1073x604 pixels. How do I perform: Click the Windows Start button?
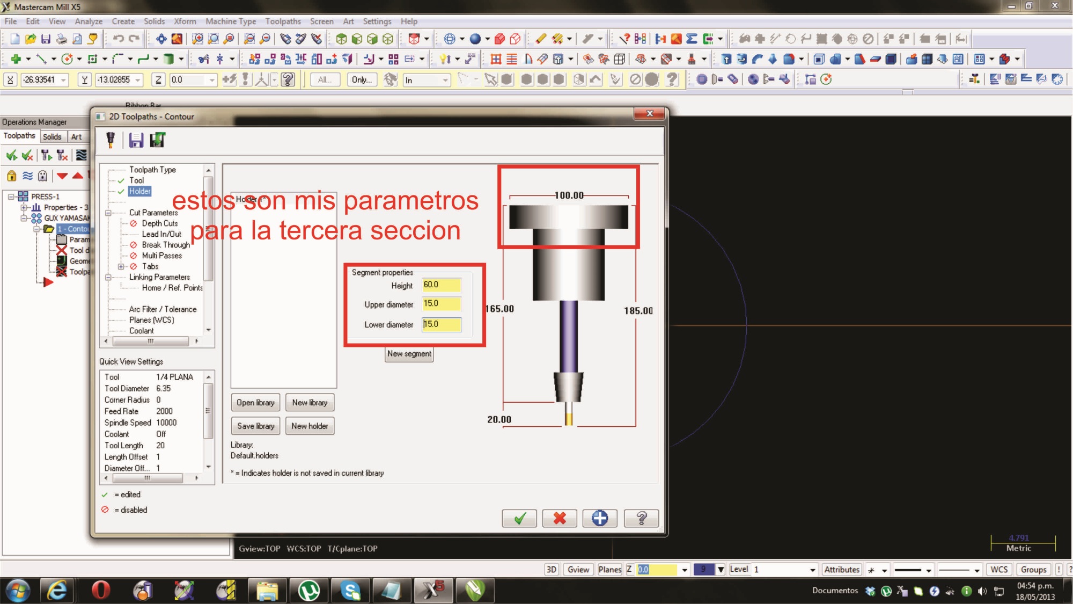click(18, 591)
